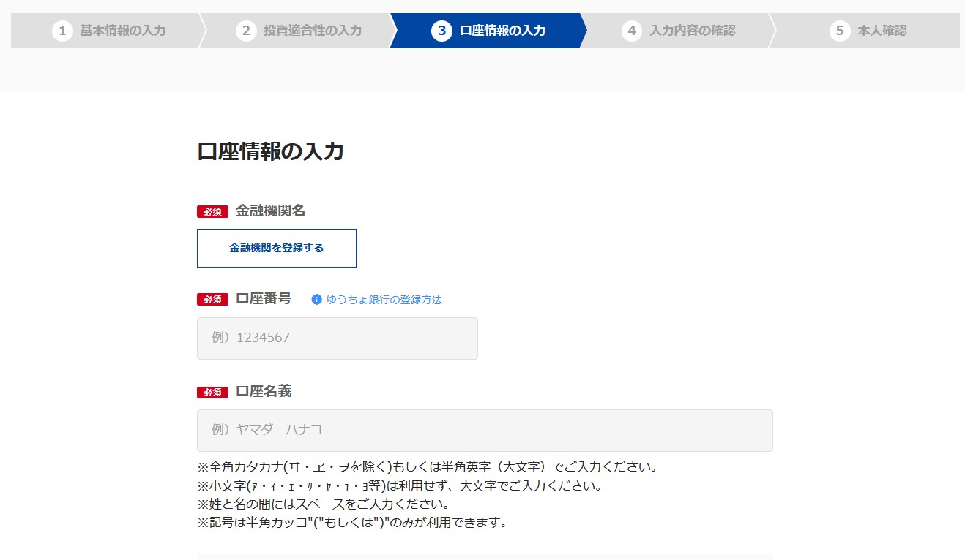Click the circled number 1 step icon
Image resolution: width=965 pixels, height=560 pixels.
62,31
